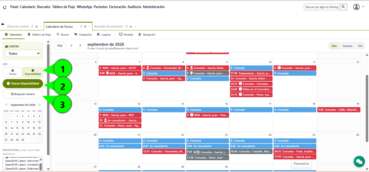Image resolution: width=369 pixels, height=172 pixels.
Task: Close the Panel de Control tab
Action: [x=41, y=27]
